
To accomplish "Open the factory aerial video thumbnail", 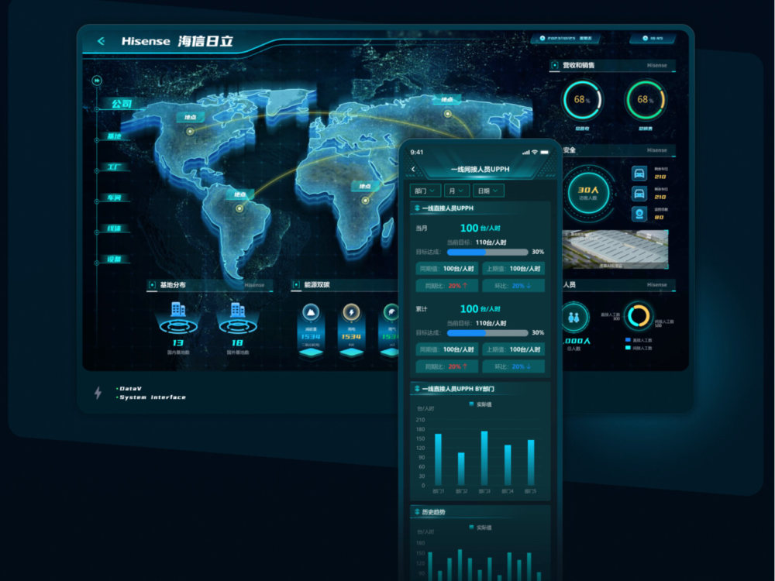I will pyautogui.click(x=615, y=249).
